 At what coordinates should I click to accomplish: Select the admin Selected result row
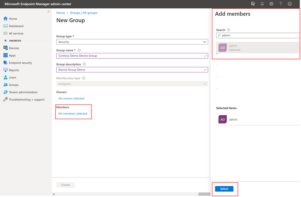pos(258,48)
